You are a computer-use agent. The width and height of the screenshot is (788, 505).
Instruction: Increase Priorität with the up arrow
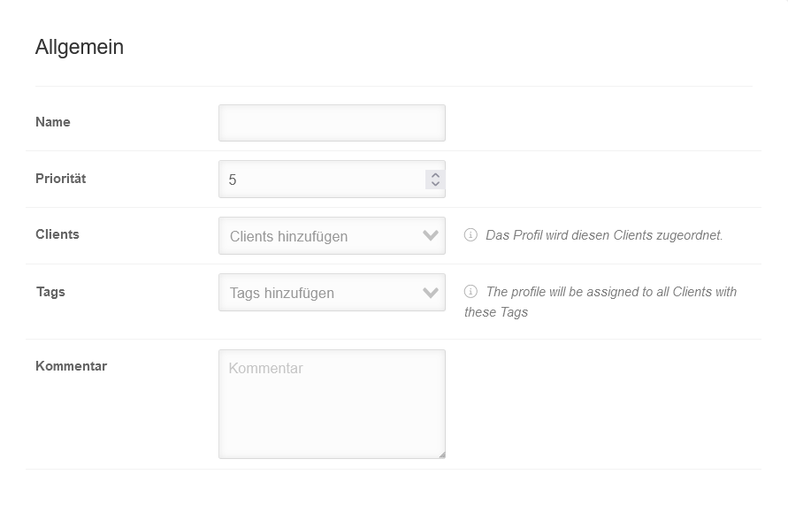(435, 174)
